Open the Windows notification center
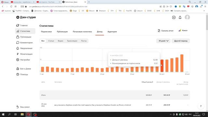208x117 pixels. coord(204,114)
